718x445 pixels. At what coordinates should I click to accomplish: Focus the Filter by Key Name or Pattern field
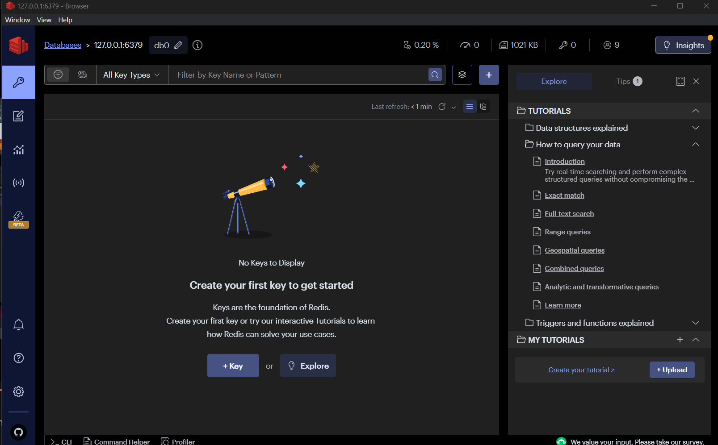point(298,75)
